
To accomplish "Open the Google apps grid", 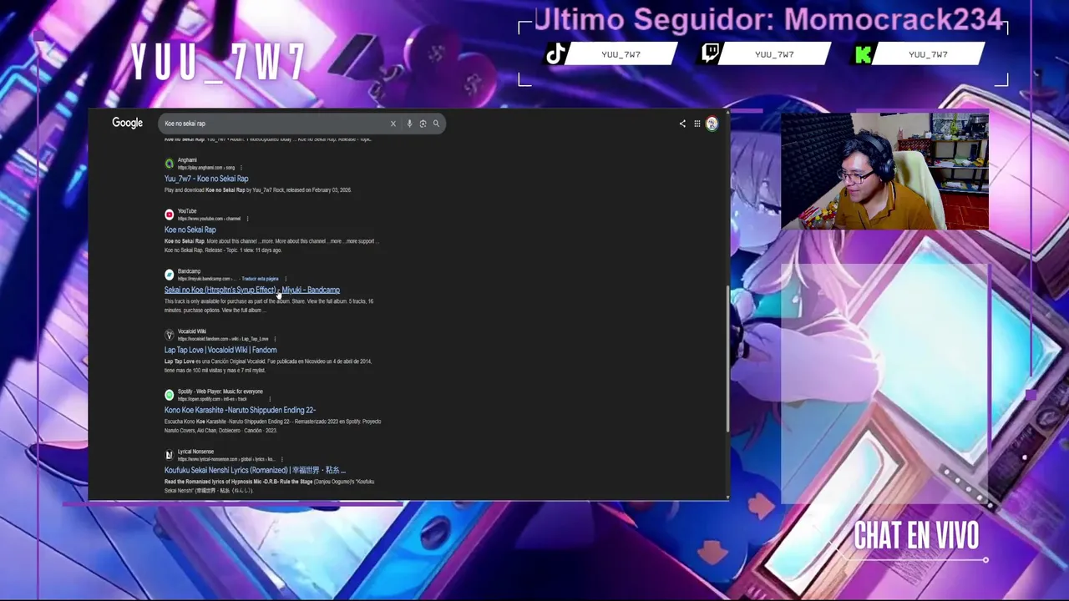I will [x=697, y=124].
